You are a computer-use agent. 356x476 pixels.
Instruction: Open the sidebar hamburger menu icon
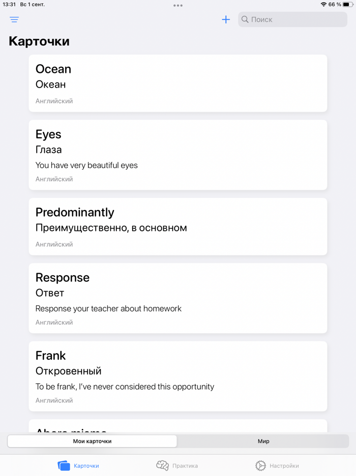(x=14, y=19)
